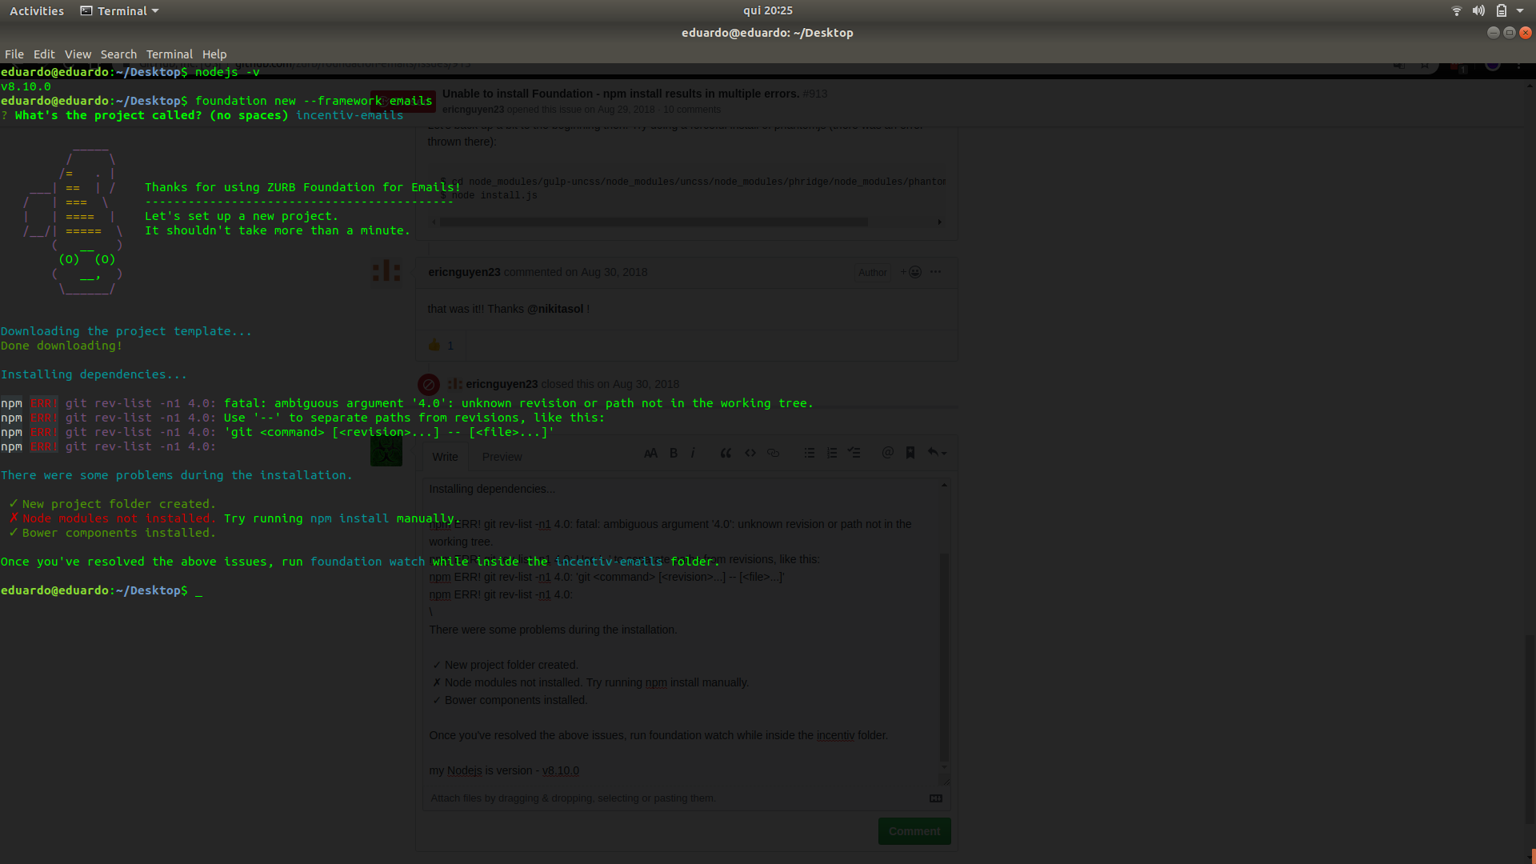Toggle the thumbs-up reaction on the comment
Viewport: 1536px width, 864px height.
click(x=439, y=345)
